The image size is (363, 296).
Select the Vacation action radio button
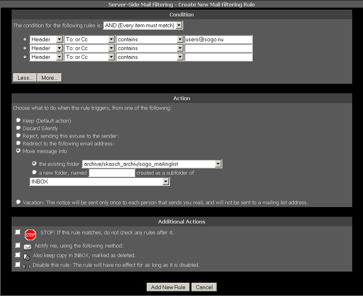[x=18, y=202]
